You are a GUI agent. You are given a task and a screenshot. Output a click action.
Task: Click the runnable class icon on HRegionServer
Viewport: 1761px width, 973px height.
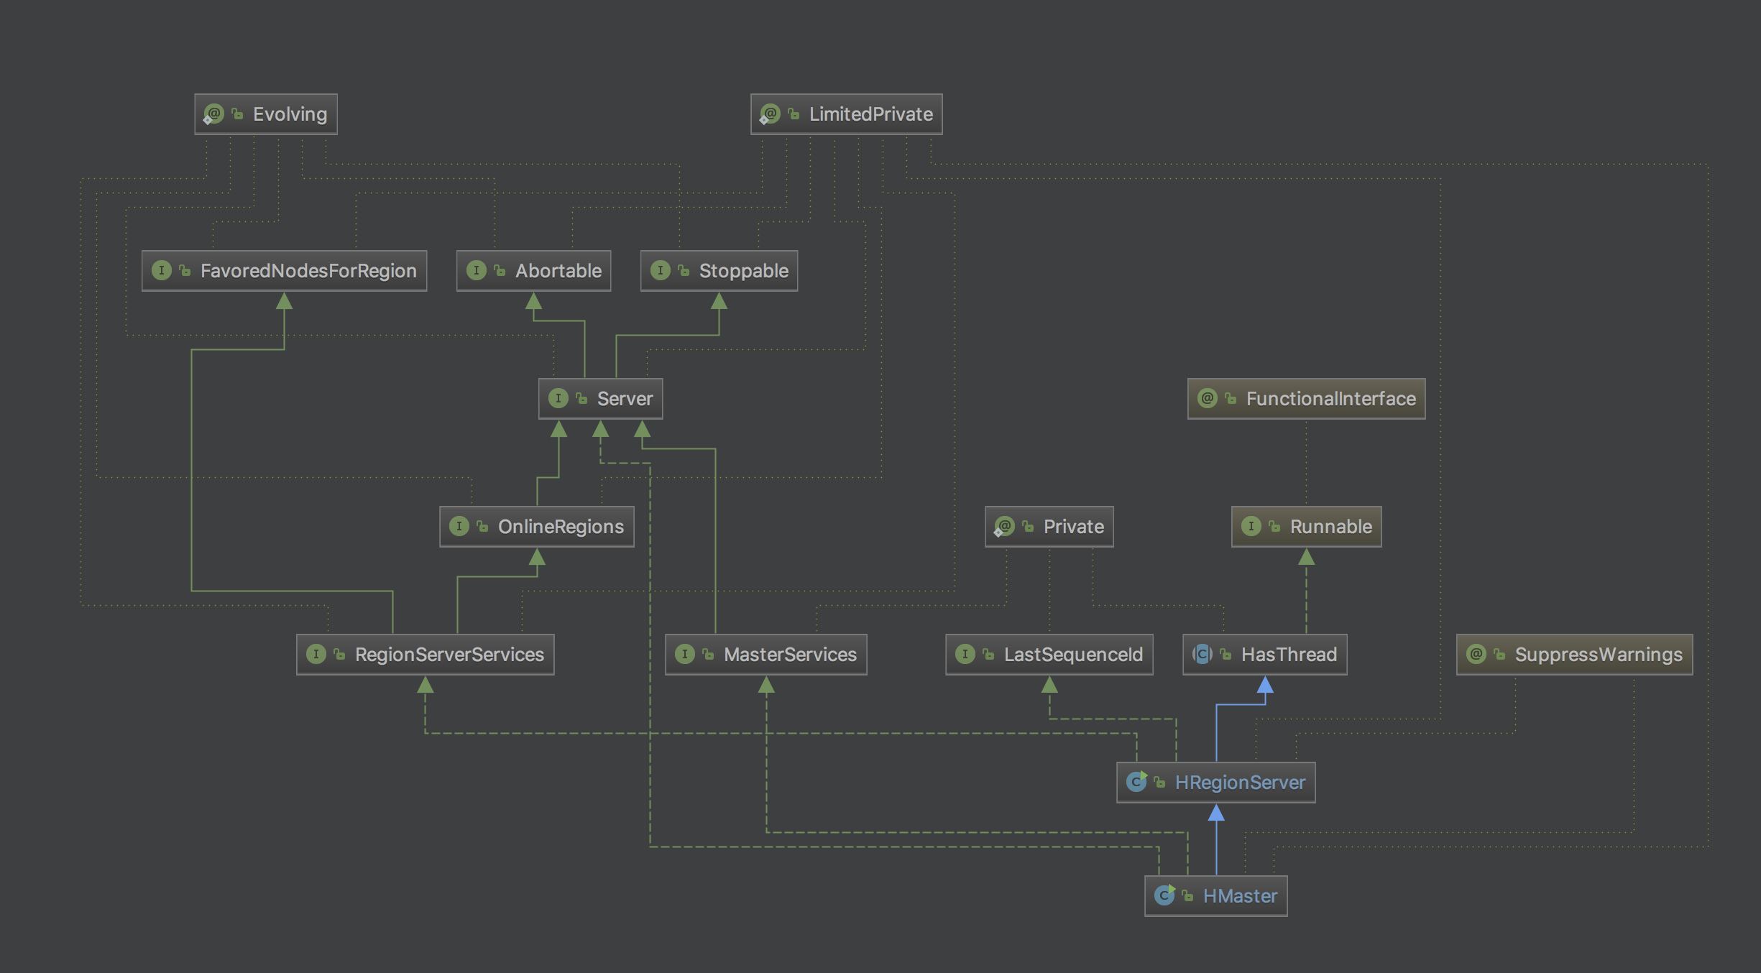[x=1137, y=782]
